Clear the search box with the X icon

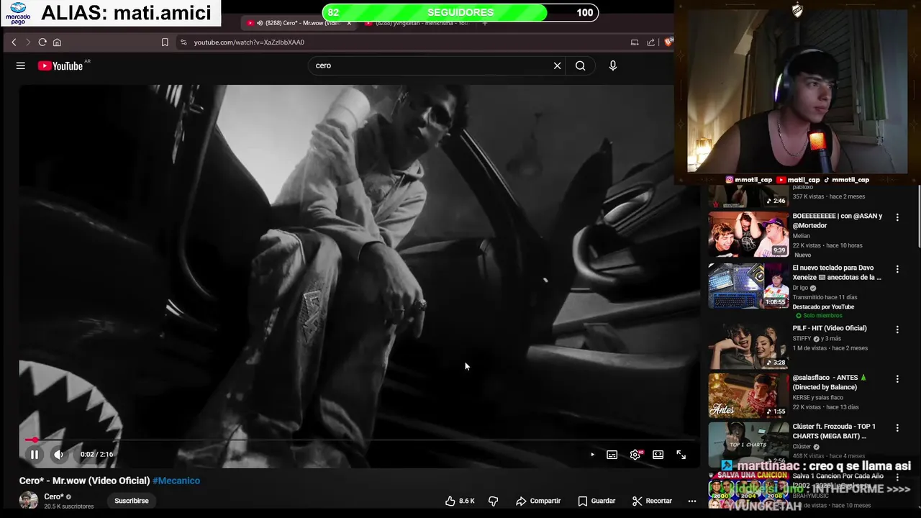coord(557,65)
